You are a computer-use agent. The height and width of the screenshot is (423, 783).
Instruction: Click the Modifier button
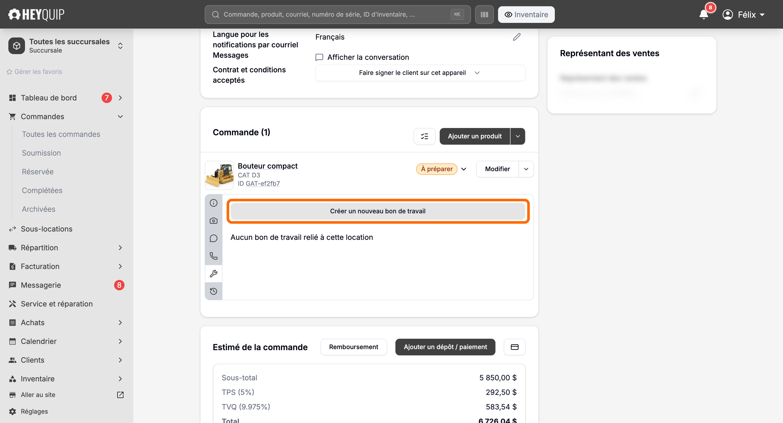pyautogui.click(x=497, y=169)
